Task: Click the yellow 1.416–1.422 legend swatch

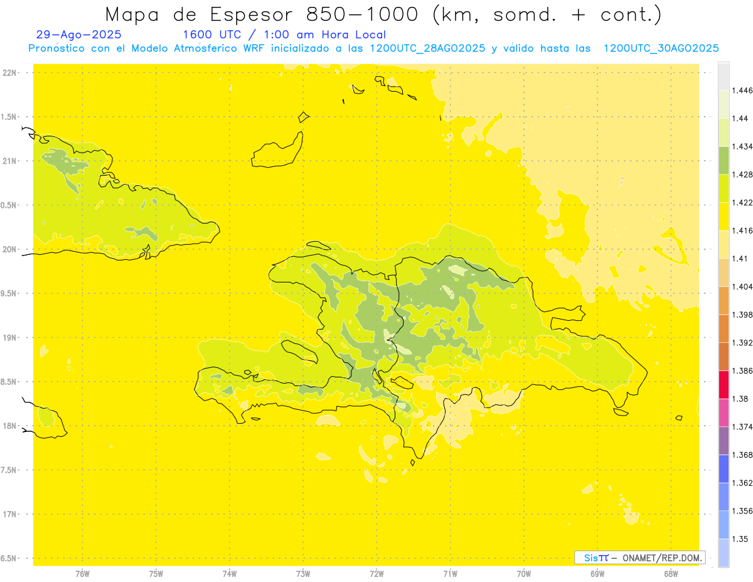Action: coord(724,217)
